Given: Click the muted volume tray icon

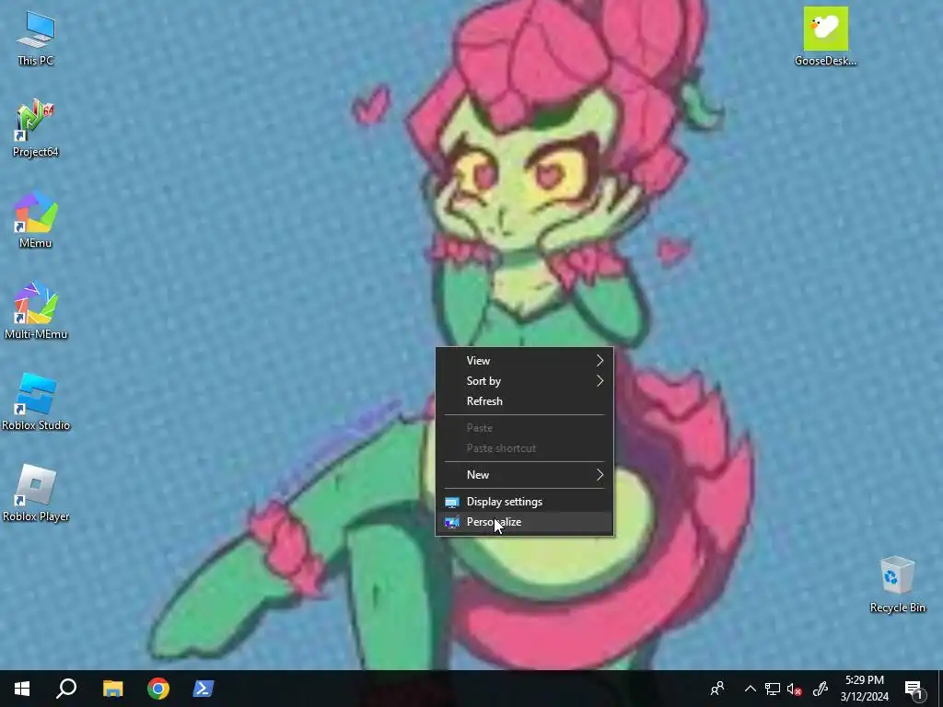Looking at the screenshot, I should 795,689.
